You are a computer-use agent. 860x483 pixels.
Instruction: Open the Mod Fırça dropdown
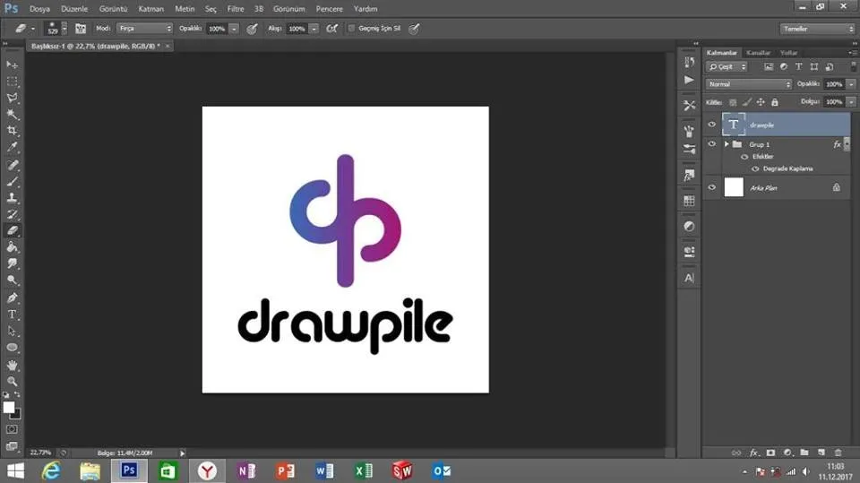[145, 29]
